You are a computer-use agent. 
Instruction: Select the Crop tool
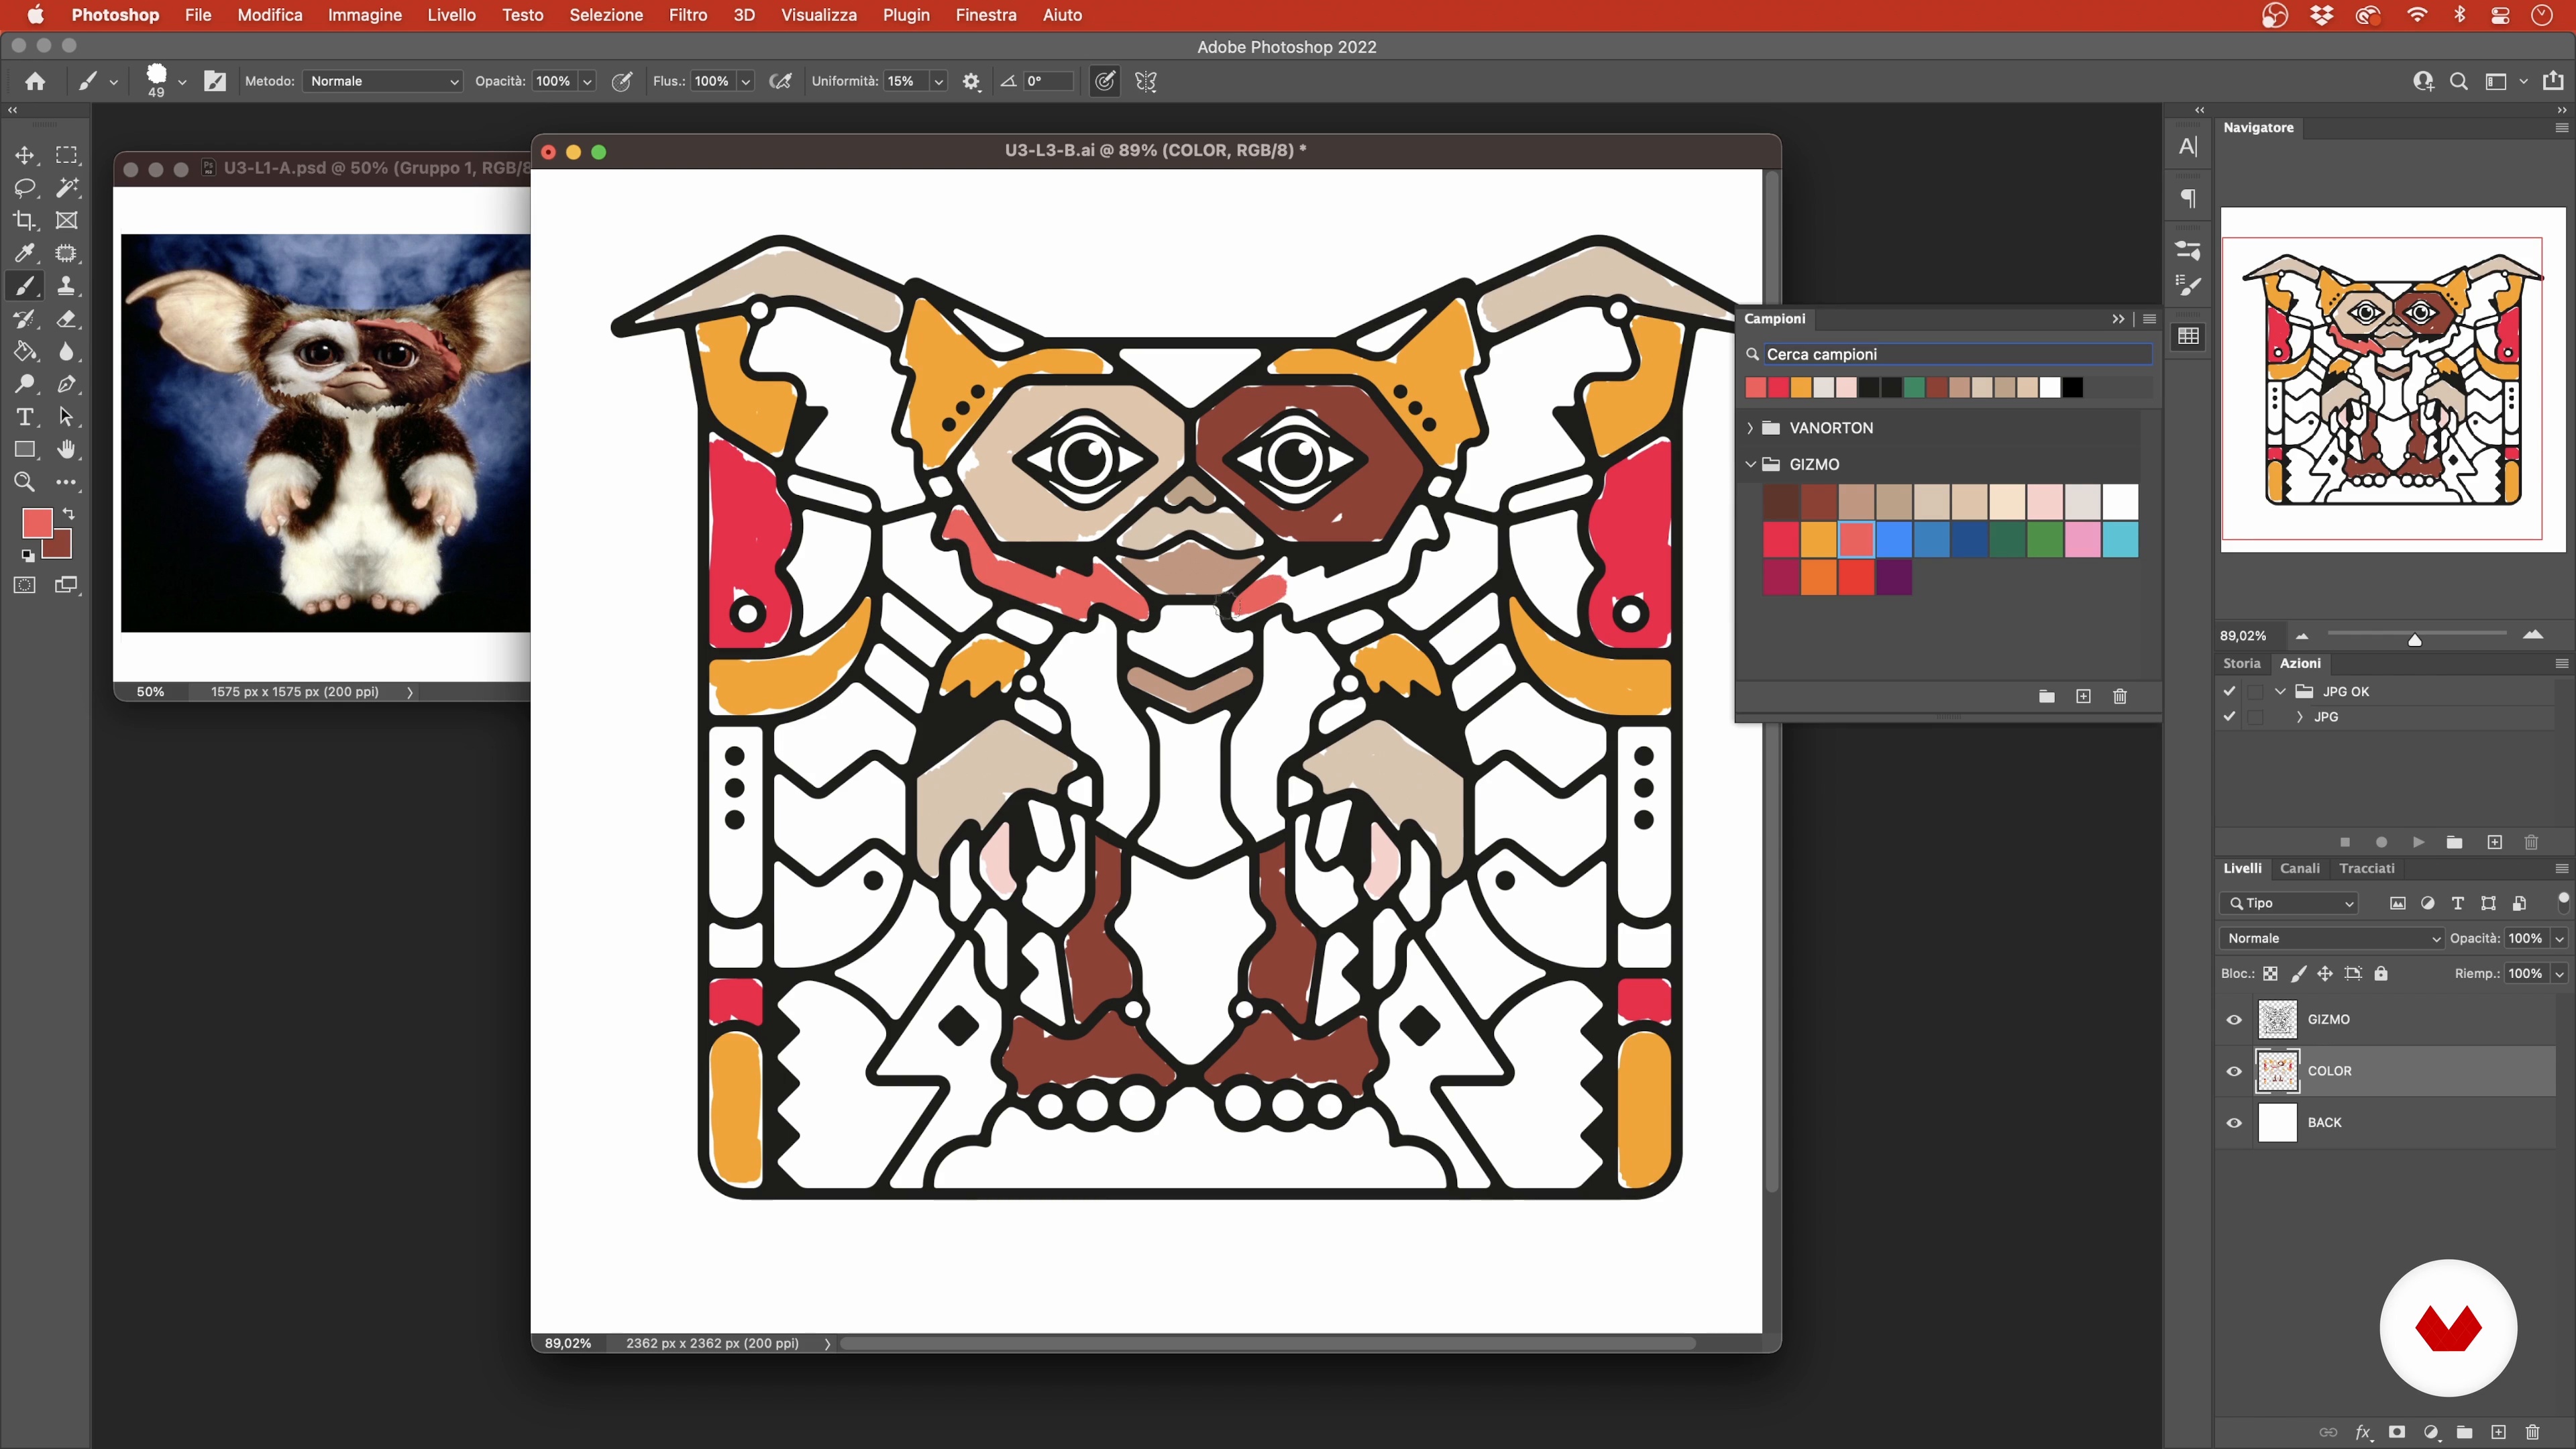(x=24, y=221)
